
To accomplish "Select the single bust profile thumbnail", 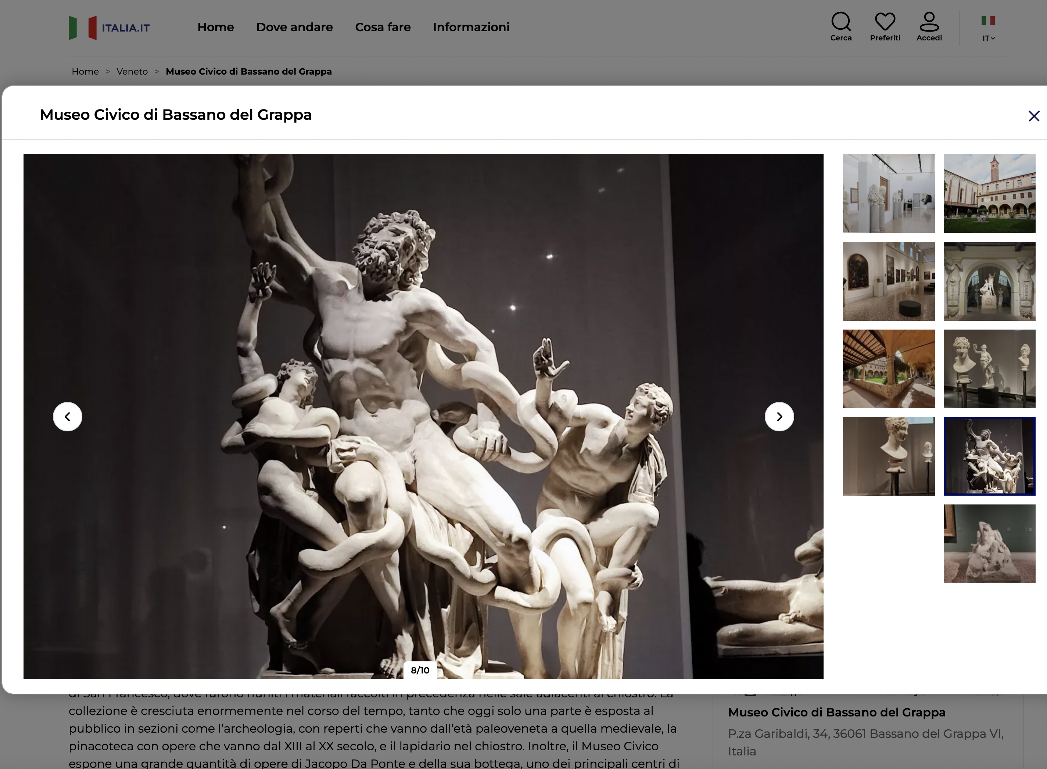I will pyautogui.click(x=889, y=456).
